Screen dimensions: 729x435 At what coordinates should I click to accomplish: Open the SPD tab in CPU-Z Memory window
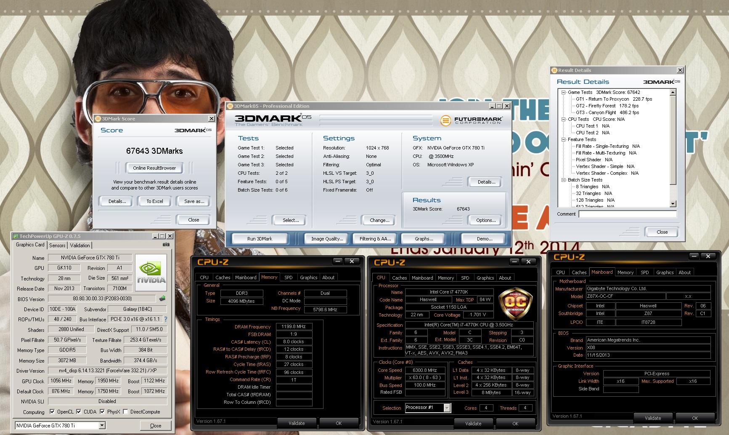(288, 278)
